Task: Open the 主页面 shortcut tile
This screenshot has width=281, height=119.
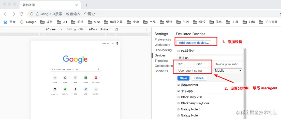Action: [86, 90]
